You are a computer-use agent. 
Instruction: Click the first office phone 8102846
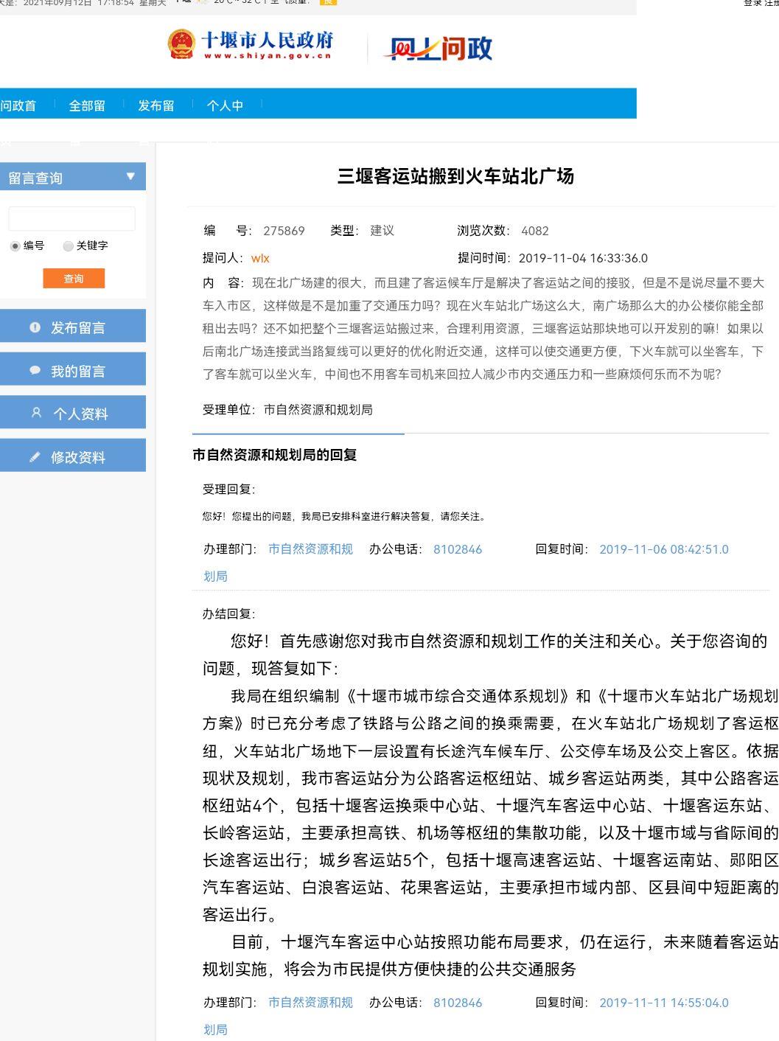tap(458, 549)
